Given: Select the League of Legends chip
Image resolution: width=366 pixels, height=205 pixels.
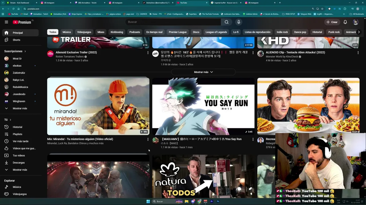Looking at the screenshot, I should point(216,32).
